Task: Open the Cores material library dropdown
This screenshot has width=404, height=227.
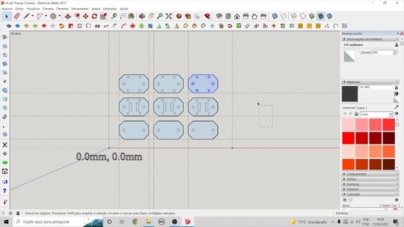Action: coord(376,114)
